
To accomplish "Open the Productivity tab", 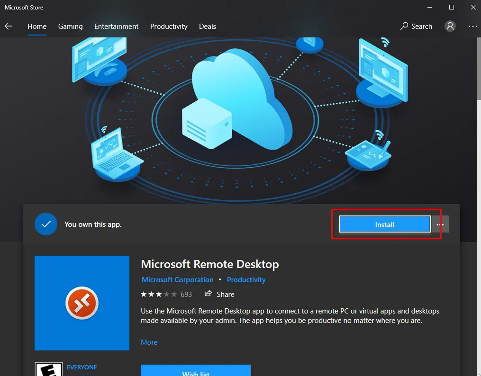I will [x=169, y=27].
